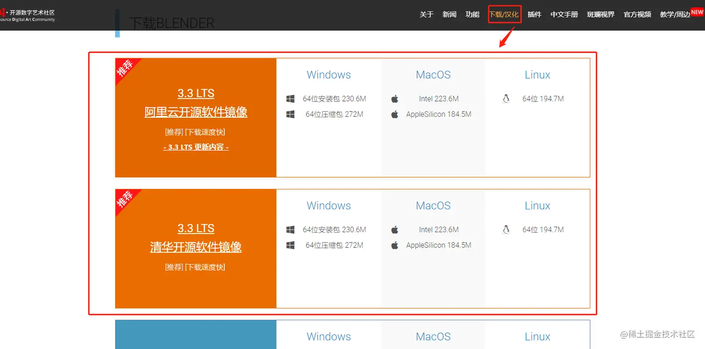Viewport: 705px width, 349px height.
Task: Open the 官方视频 menu item
Action: click(637, 14)
